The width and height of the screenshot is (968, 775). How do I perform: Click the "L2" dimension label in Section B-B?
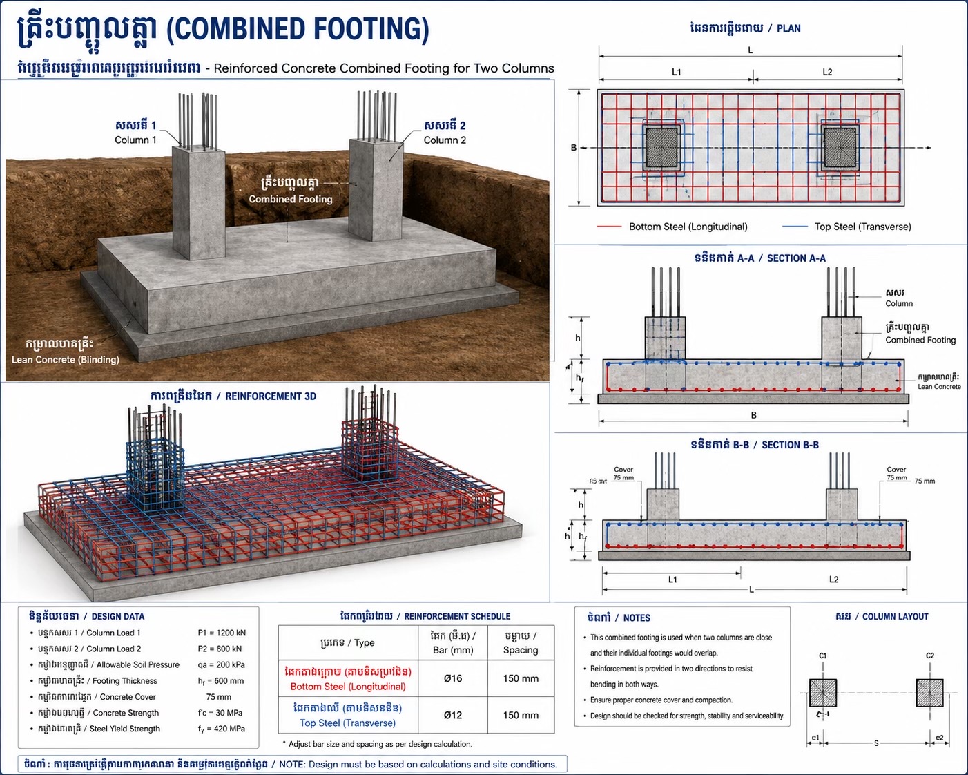[x=834, y=580]
